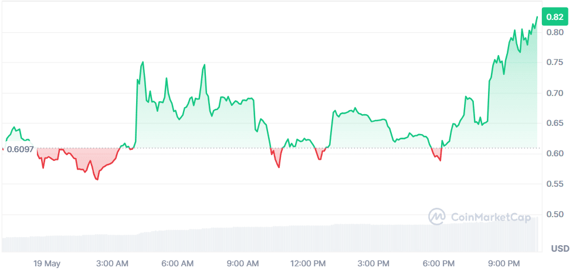The image size is (576, 271).
Task: Select the 3:00 AM time marker
Action: (x=113, y=262)
